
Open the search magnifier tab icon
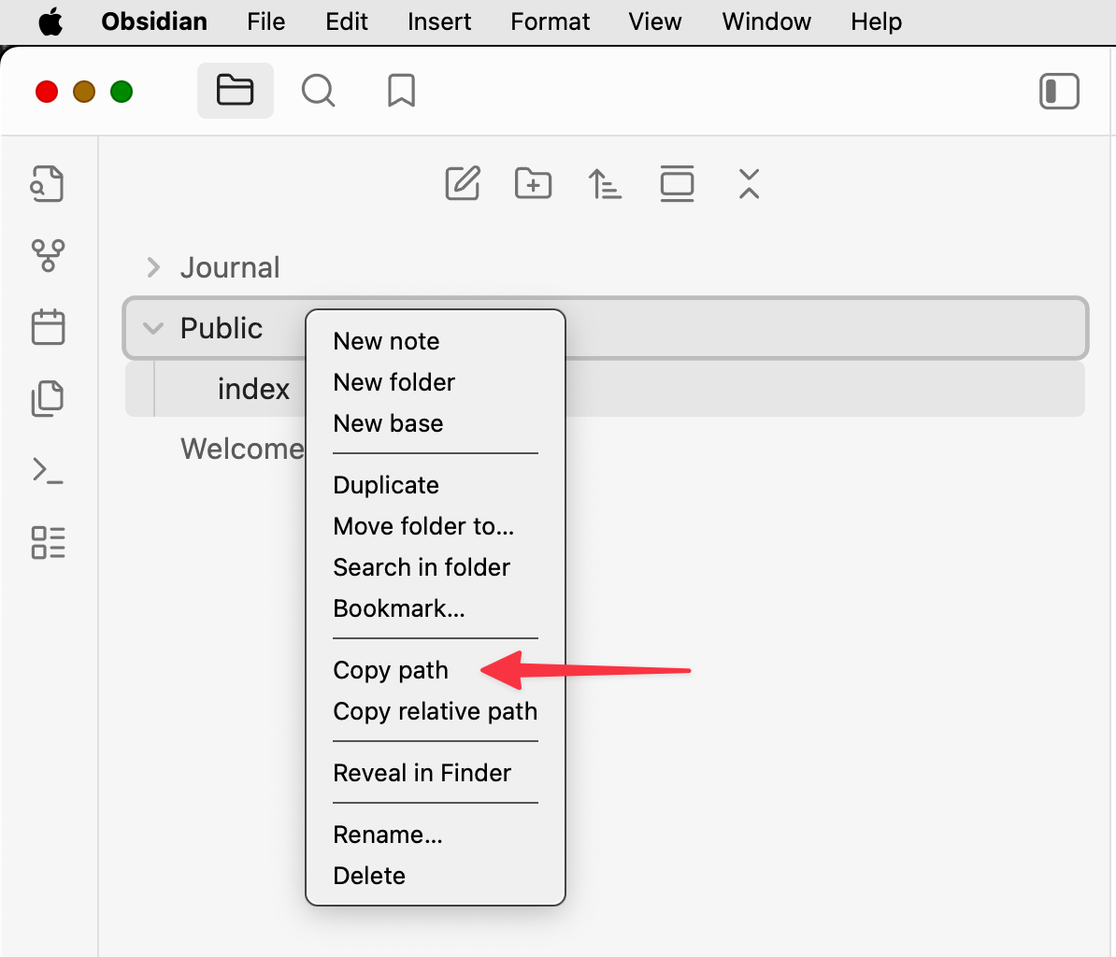coord(318,92)
